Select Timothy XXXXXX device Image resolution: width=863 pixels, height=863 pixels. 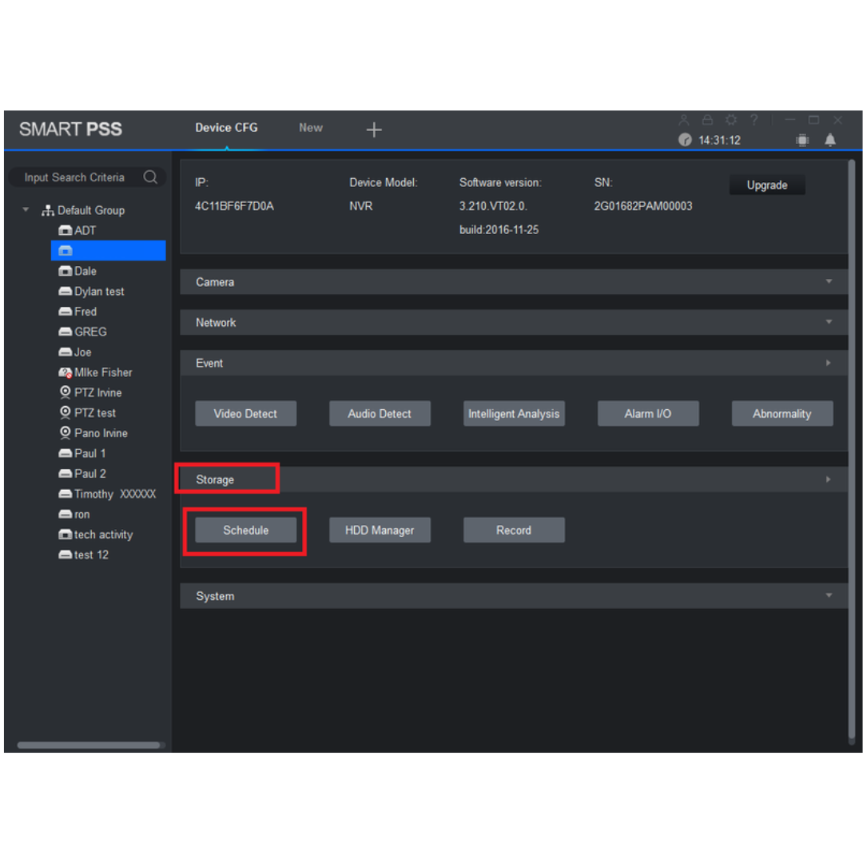click(115, 494)
